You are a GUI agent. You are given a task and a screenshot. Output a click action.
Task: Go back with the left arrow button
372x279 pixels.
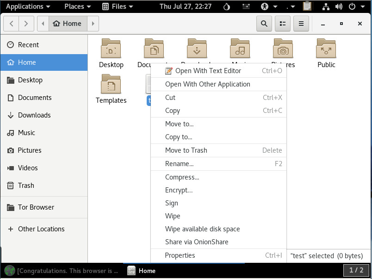tap(12, 24)
